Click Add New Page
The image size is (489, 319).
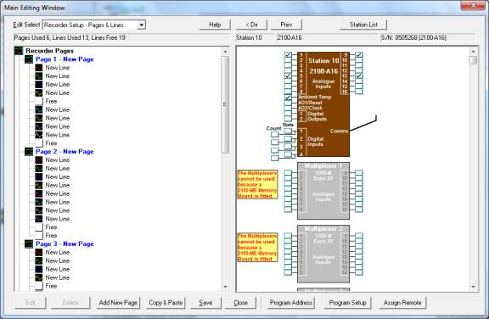[x=118, y=303]
